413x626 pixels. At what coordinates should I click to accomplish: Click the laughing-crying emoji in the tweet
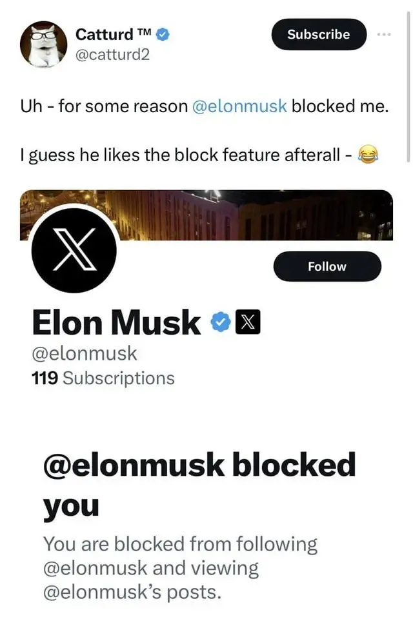pos(367,155)
